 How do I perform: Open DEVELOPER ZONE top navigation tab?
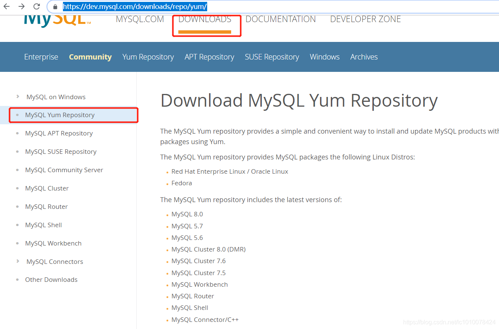365,19
